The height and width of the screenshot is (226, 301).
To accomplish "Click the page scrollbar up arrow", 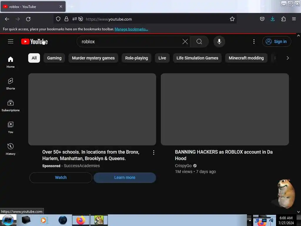I will [298, 36].
